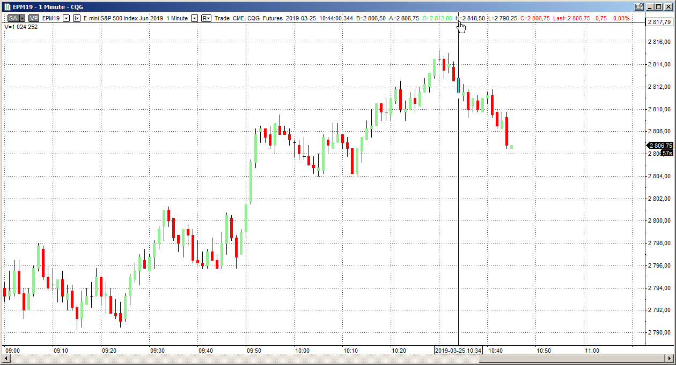
Task: Toggle the VP button in chart header
Action: click(x=34, y=18)
